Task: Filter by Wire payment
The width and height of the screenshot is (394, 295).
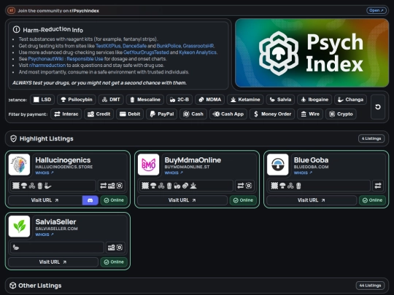Action: tap(310, 114)
